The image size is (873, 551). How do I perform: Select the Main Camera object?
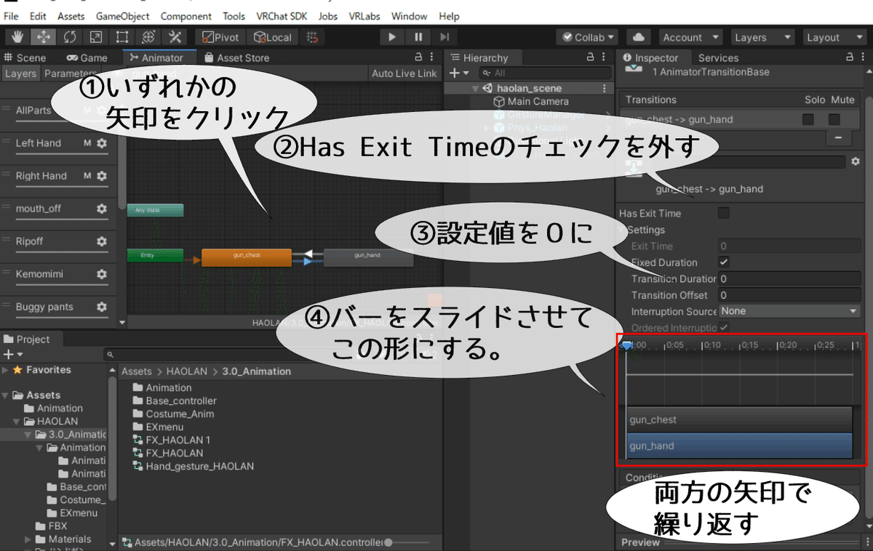click(538, 102)
